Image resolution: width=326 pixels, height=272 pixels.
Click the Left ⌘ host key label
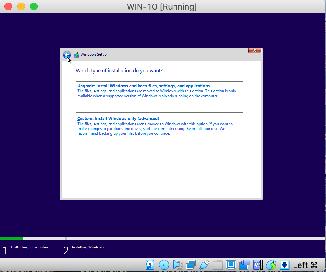coord(305,265)
